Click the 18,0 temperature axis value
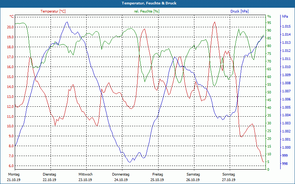 [x=10, y=47]
